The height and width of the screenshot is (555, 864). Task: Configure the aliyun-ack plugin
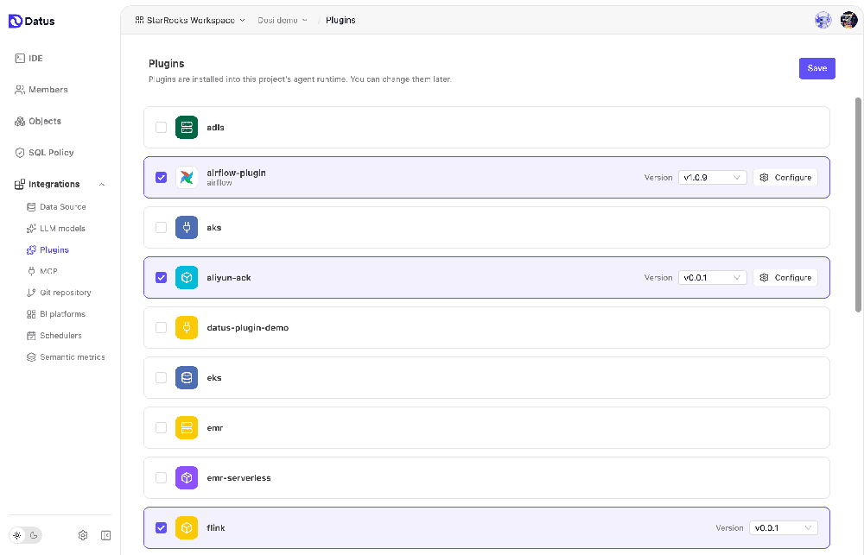tap(785, 278)
